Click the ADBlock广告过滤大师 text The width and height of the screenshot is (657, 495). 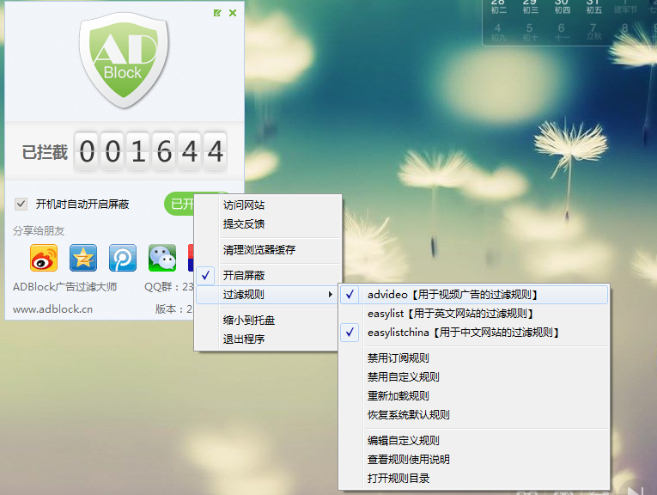click(x=65, y=287)
